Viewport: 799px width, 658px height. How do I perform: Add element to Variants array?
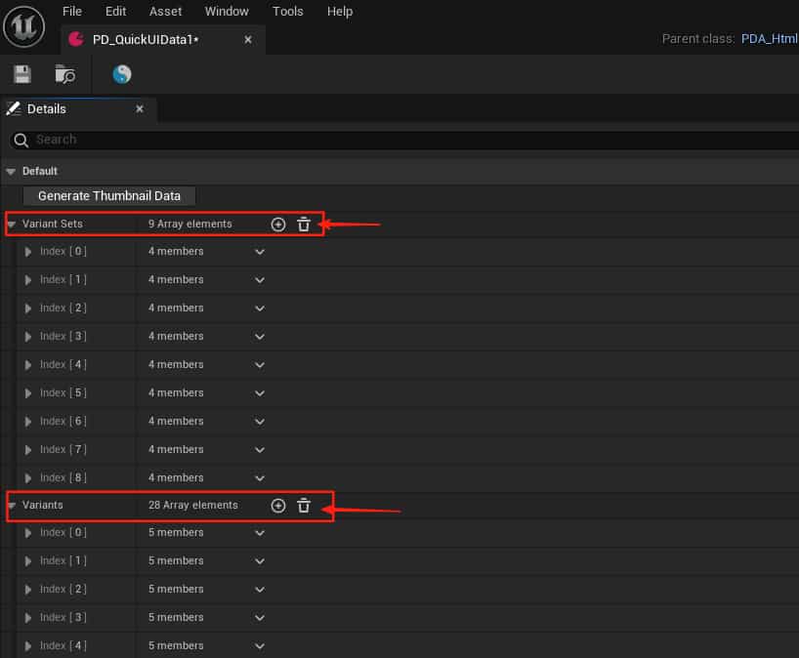click(278, 505)
